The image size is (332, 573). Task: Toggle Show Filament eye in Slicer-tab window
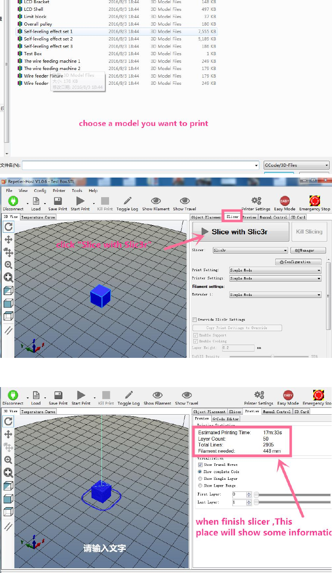(x=156, y=201)
